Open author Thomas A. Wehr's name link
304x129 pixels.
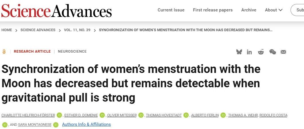243,115
